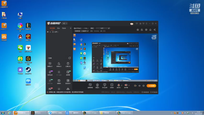
Task: Click the car-shaped tool in toolbox
Action: [x=68, y=89]
